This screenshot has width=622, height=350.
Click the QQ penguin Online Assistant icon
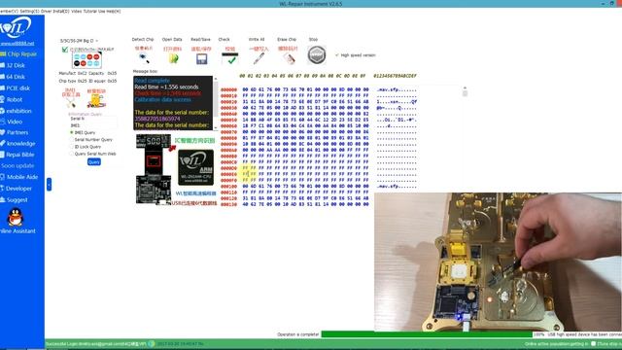coord(16,217)
